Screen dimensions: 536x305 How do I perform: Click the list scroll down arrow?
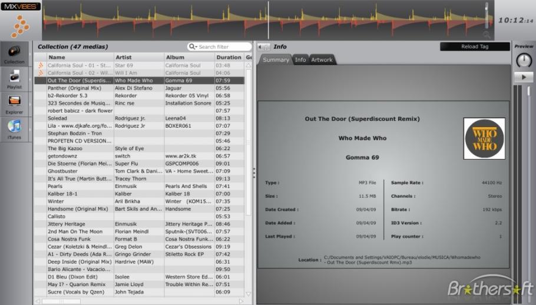[x=249, y=294]
